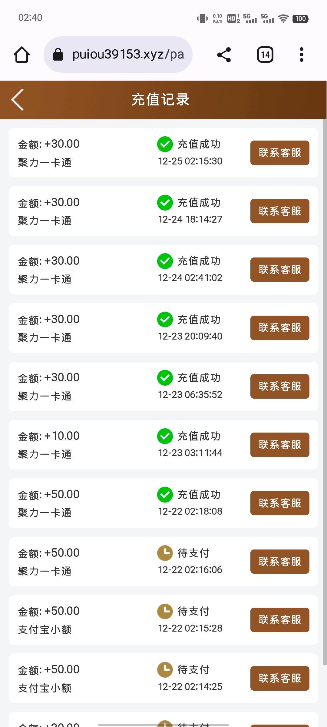Screen dimensions: 327x727
Task: Tap green success check for 12-25 02:15:30
Action: tap(165, 144)
